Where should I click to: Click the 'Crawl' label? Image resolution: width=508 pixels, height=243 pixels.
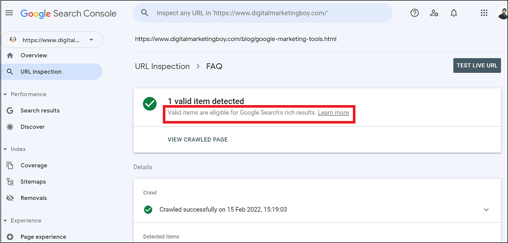(x=149, y=193)
